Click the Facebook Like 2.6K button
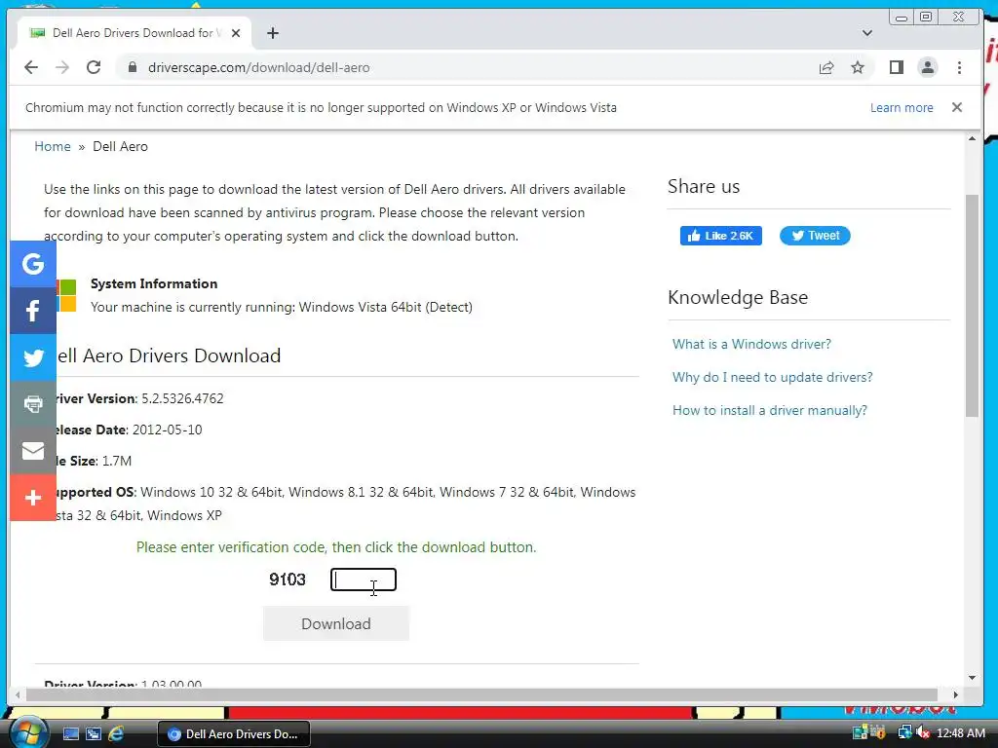The width and height of the screenshot is (998, 748). (720, 236)
